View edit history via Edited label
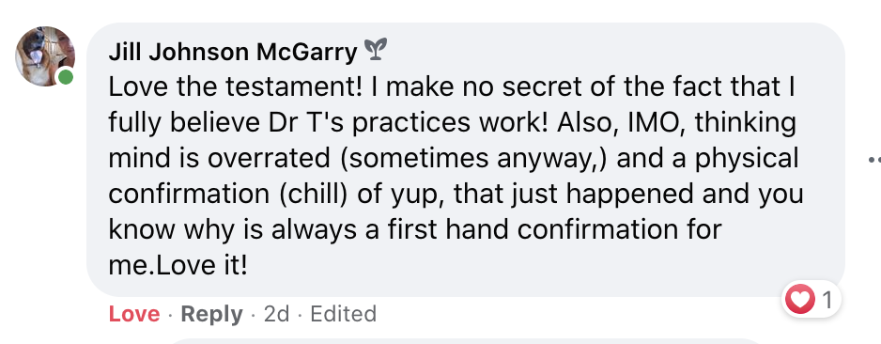This screenshot has height=344, width=881. 344,314
